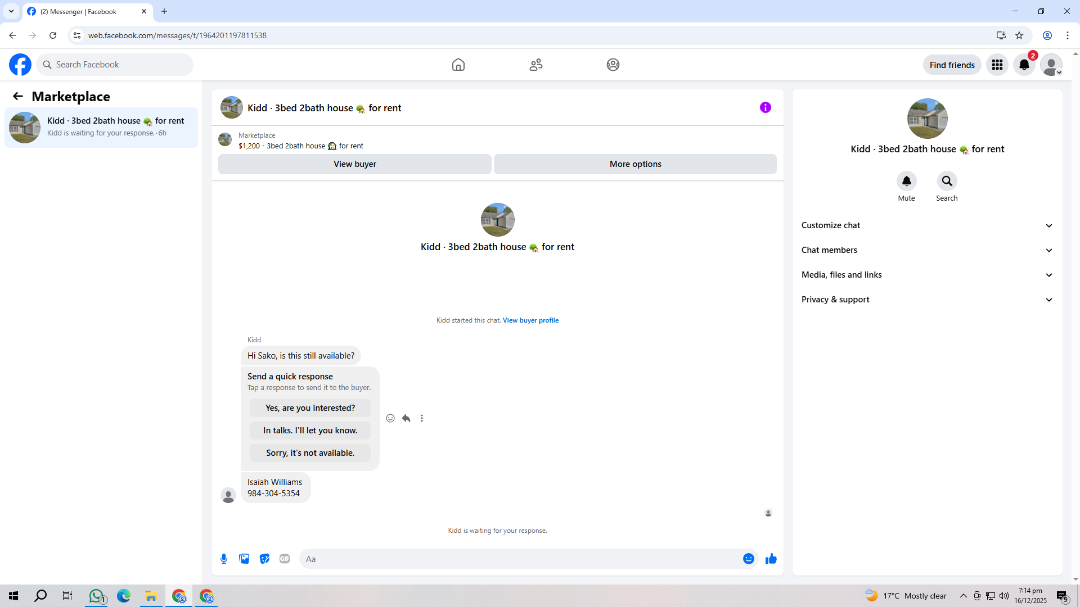Screen dimensions: 1080x607
Task: Open the View buyer profile link
Action: coord(530,320)
